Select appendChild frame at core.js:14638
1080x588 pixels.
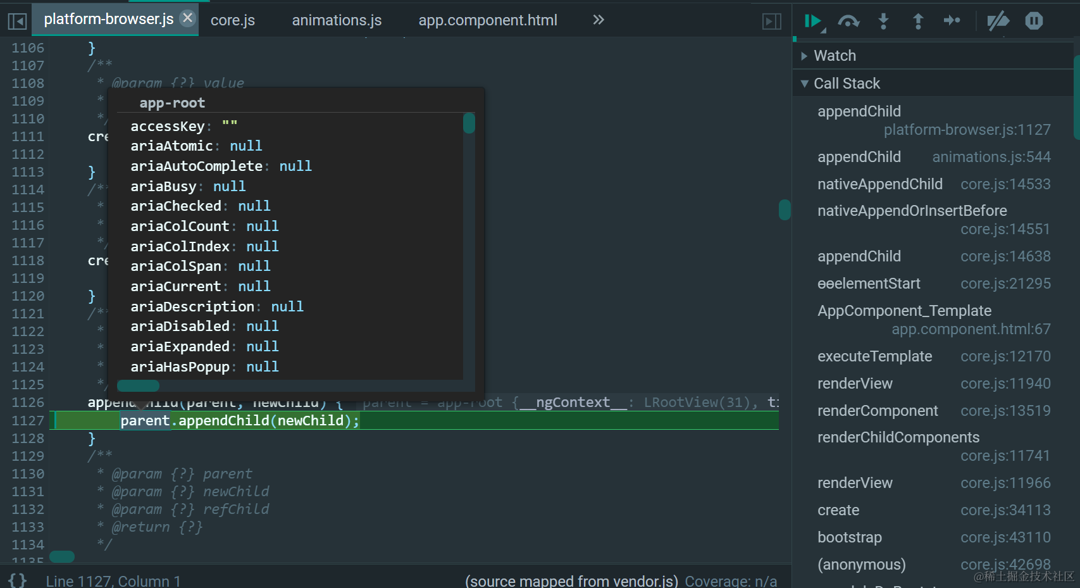click(x=934, y=256)
